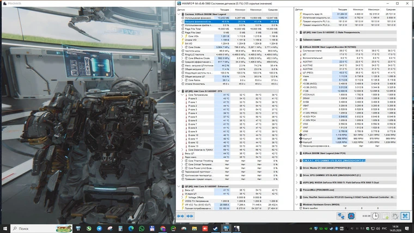Open Google Chrome from the taskbar

click(163, 229)
